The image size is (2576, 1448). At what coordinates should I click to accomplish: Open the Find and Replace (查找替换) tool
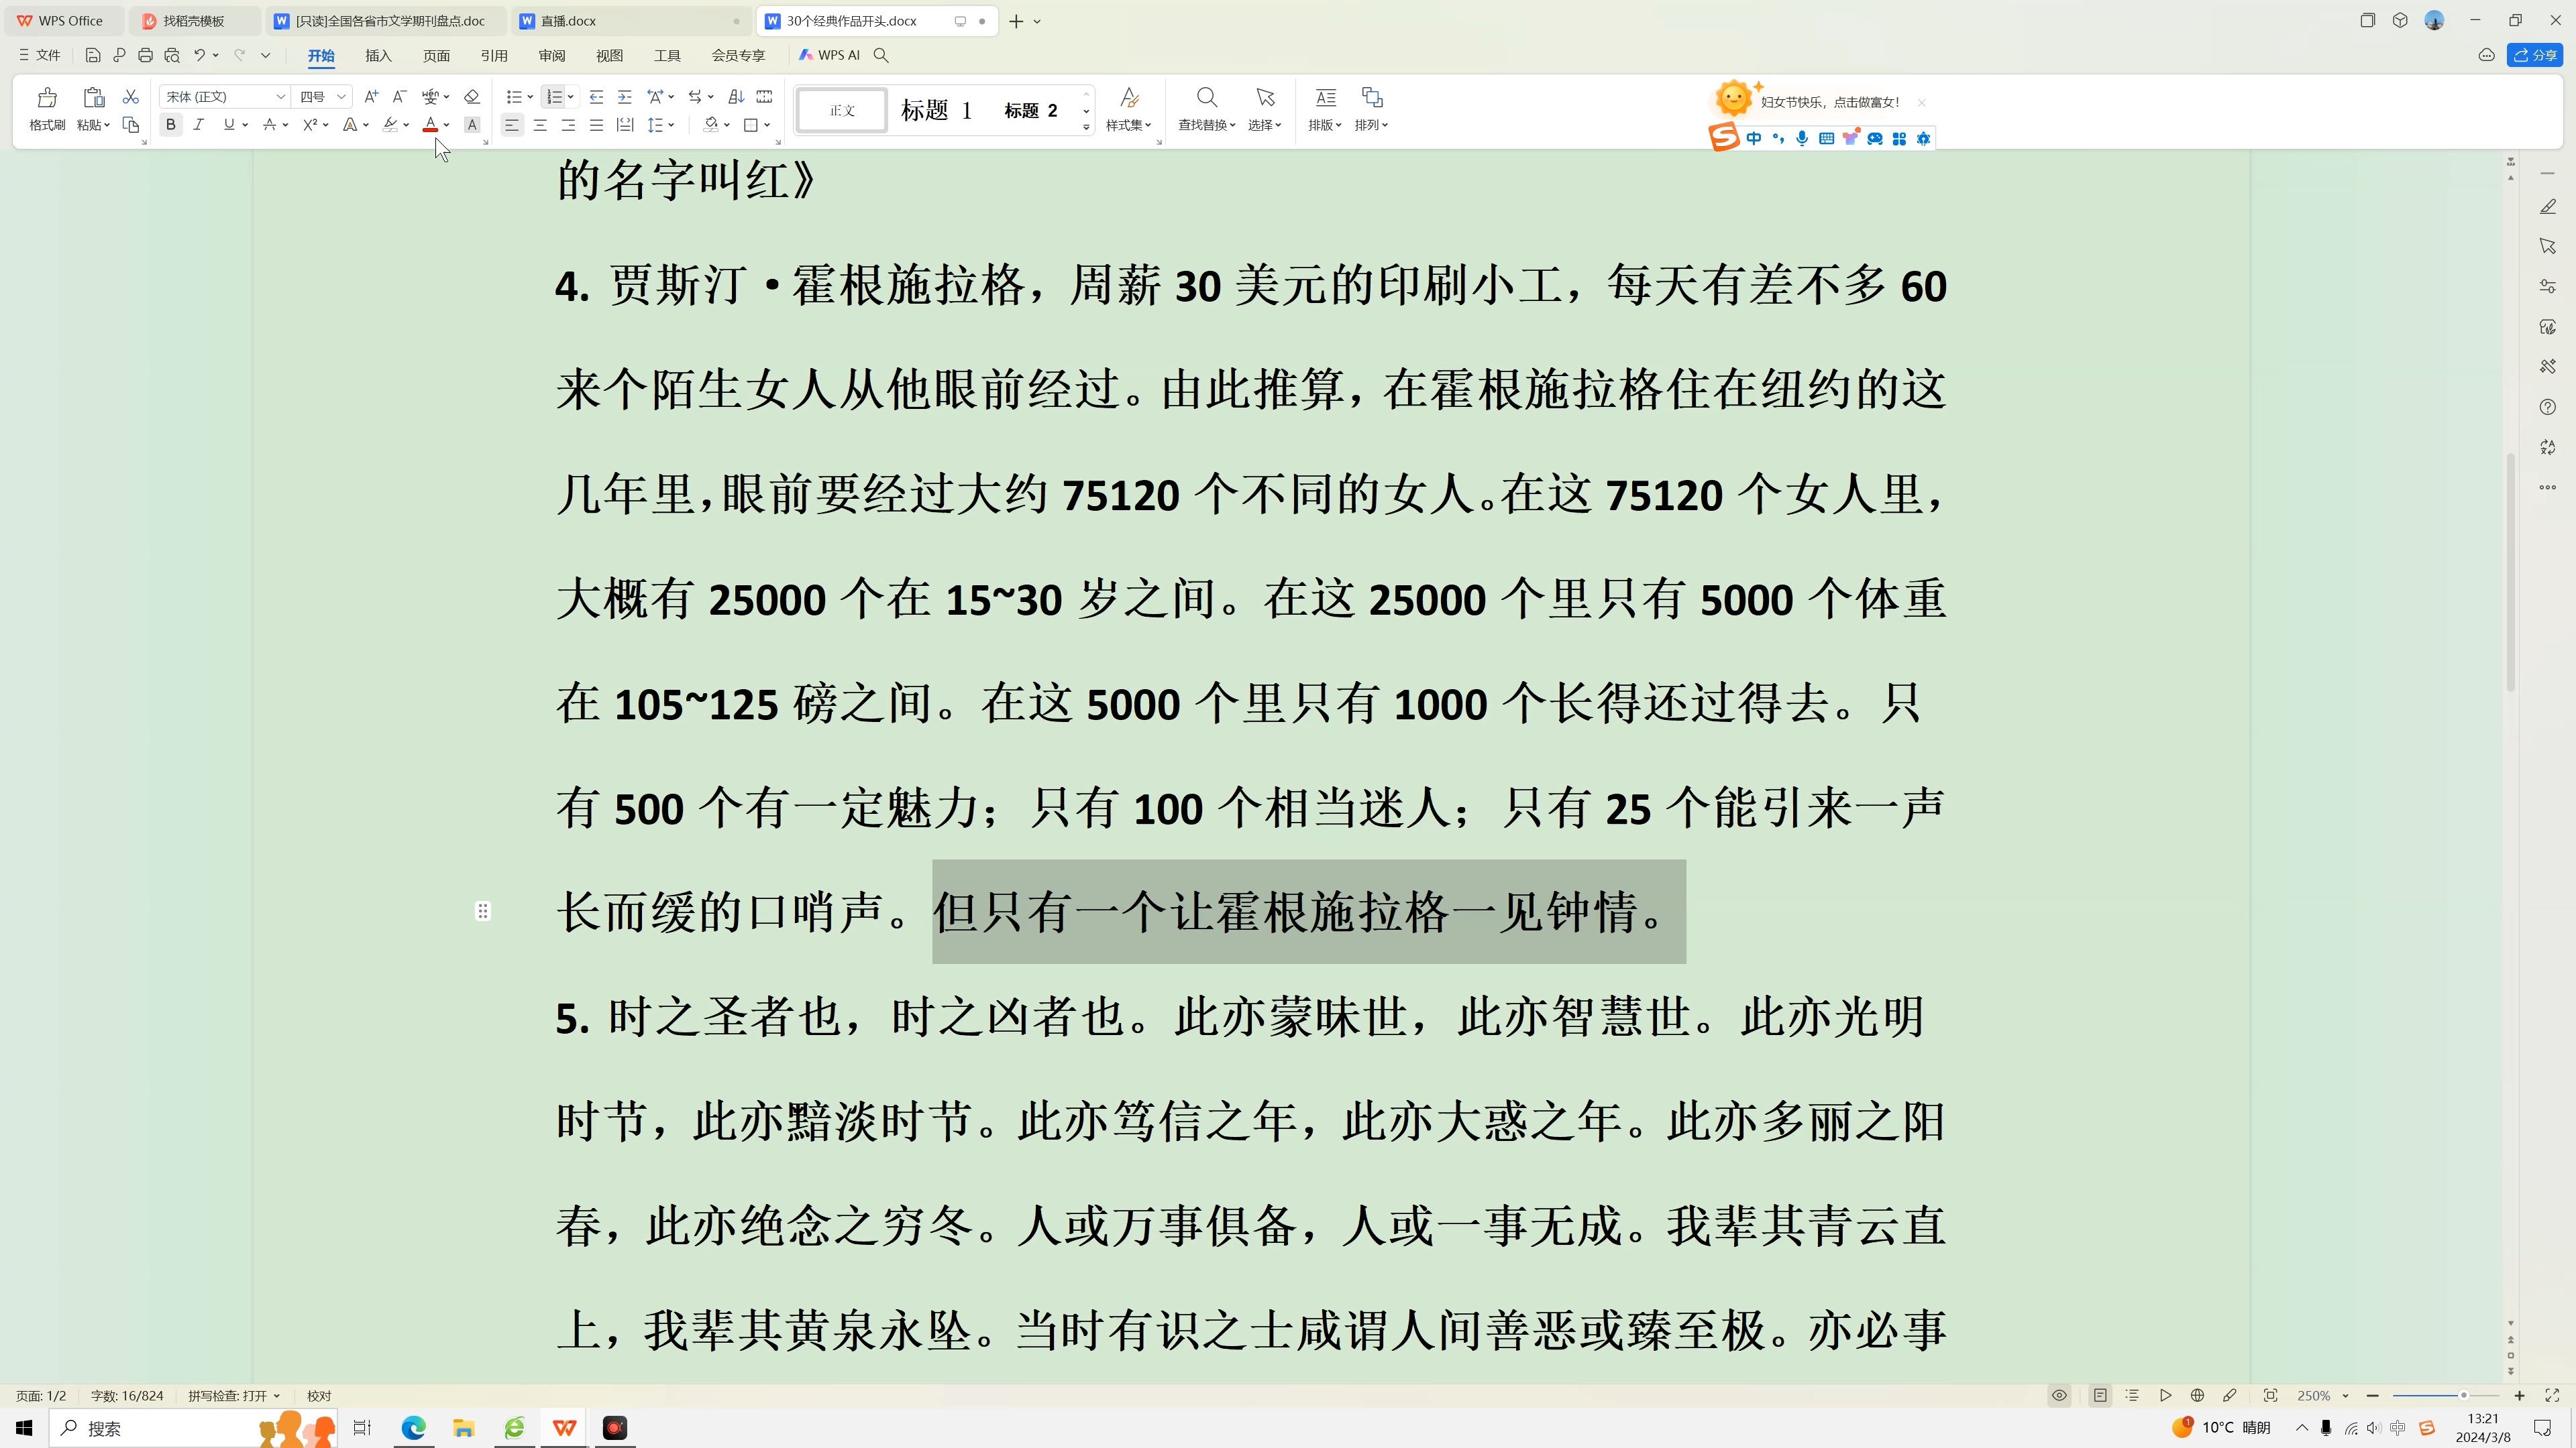point(1206,109)
